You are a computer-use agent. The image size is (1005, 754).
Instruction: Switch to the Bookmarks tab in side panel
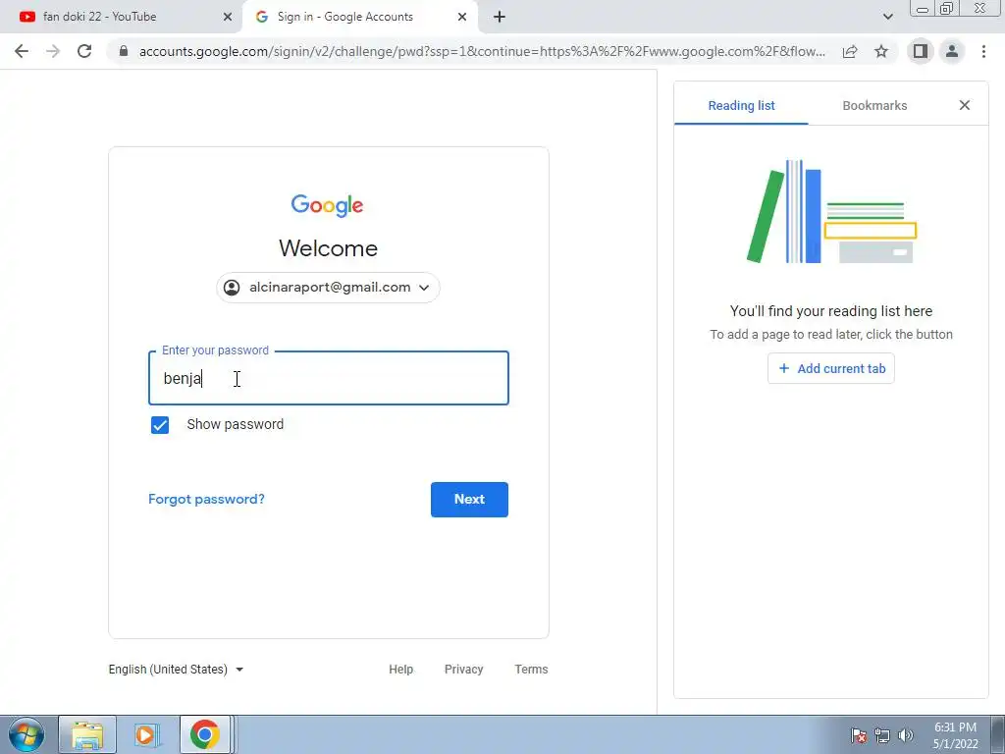(x=874, y=106)
